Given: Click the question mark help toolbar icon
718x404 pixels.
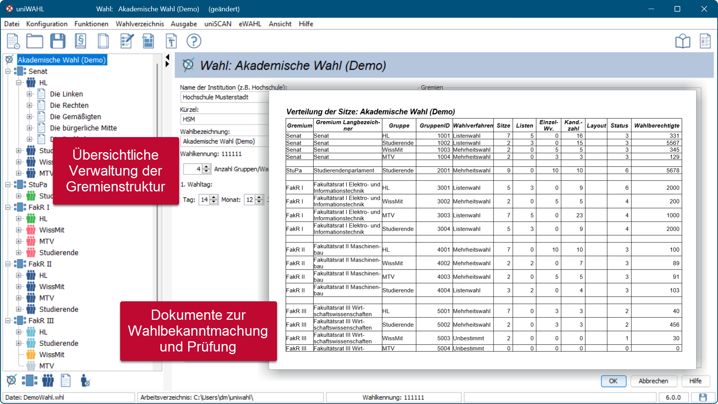Looking at the screenshot, I should pos(194,41).
